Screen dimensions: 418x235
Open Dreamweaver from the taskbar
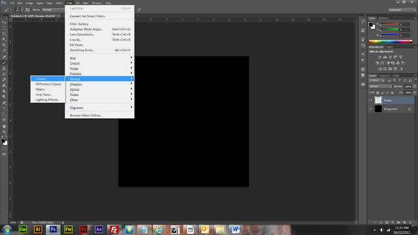coord(23,229)
